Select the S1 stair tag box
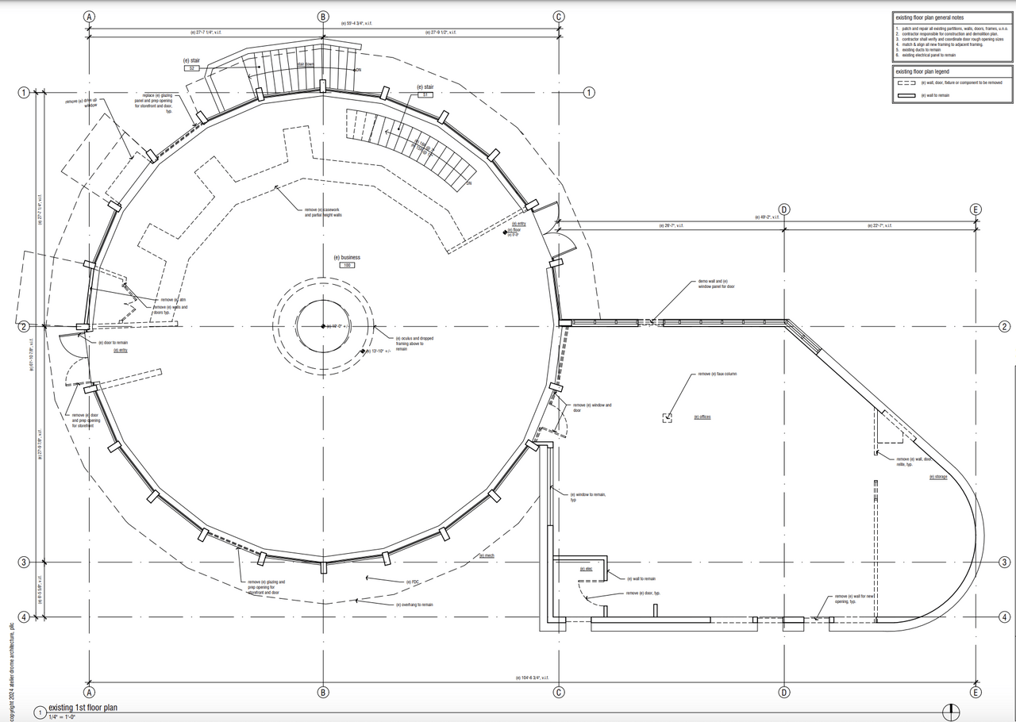Screen dimensions: 1016x722 tap(425, 94)
